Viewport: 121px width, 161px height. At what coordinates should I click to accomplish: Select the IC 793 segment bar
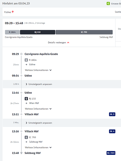pyautogui.click(x=84, y=32)
